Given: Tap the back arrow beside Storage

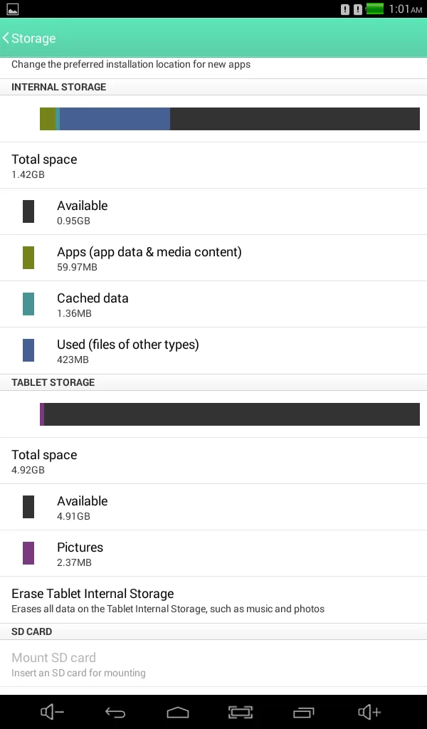Looking at the screenshot, I should coord(7,38).
